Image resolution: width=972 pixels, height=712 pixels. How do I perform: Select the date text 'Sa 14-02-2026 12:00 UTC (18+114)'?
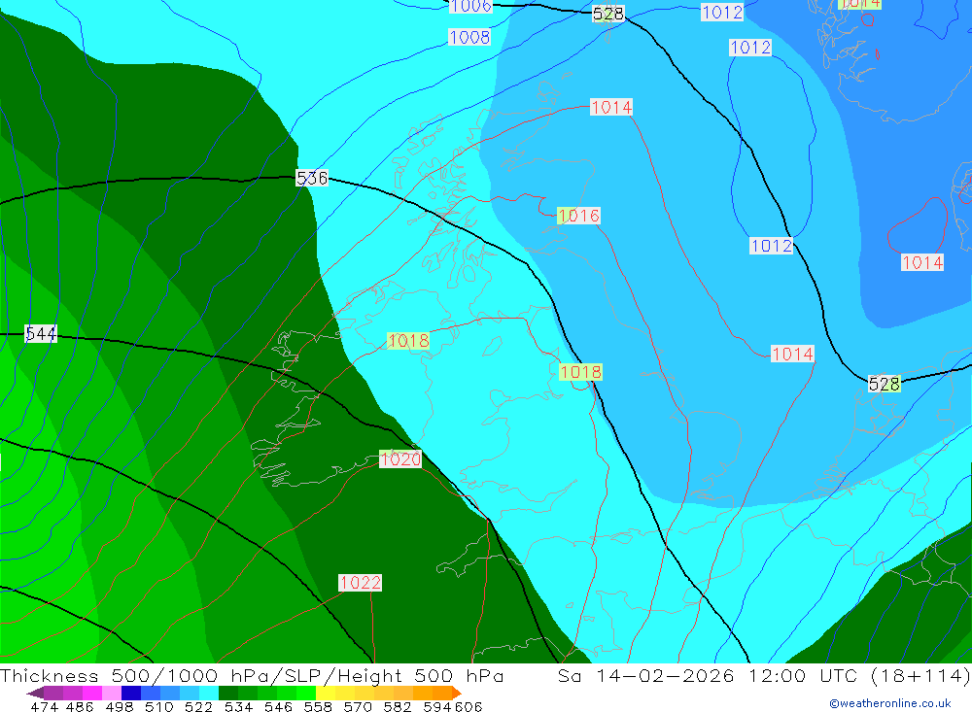pyautogui.click(x=764, y=675)
